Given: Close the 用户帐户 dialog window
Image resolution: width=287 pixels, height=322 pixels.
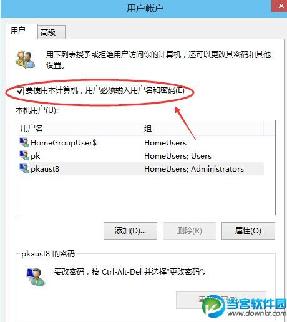Looking at the screenshot, I should (x=280, y=6).
